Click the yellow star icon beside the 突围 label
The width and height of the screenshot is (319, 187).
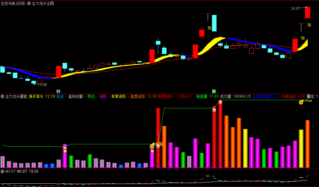[153, 144]
